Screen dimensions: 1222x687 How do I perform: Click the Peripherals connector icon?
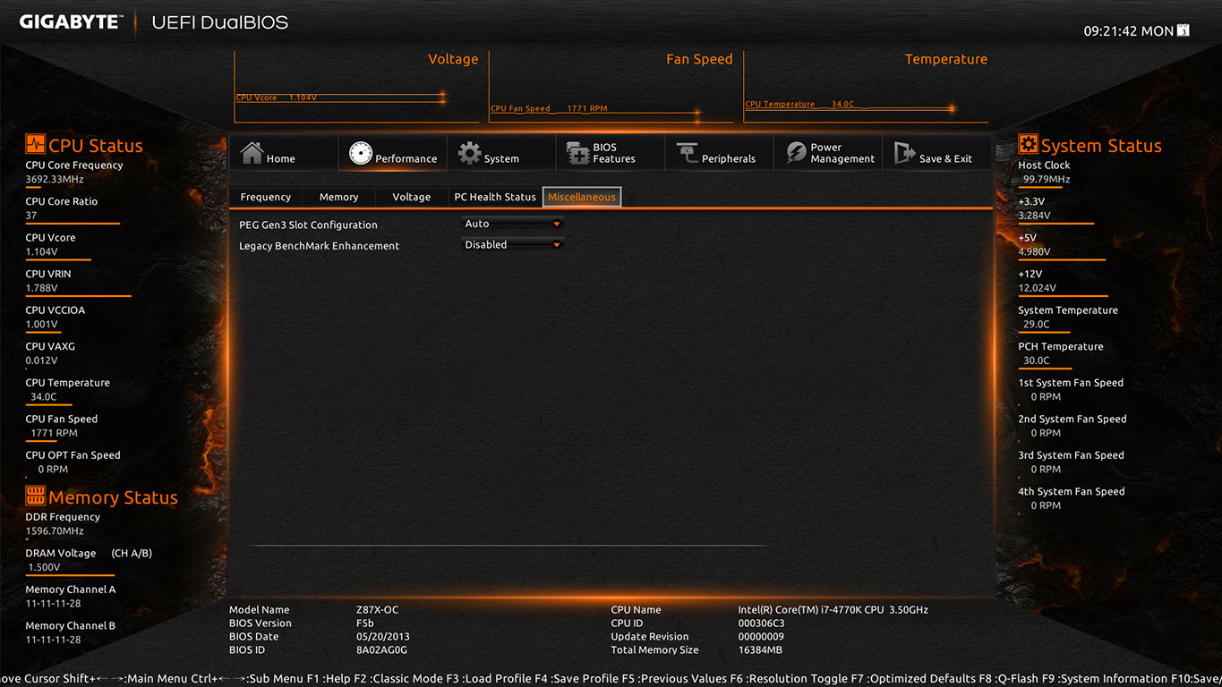tap(687, 153)
